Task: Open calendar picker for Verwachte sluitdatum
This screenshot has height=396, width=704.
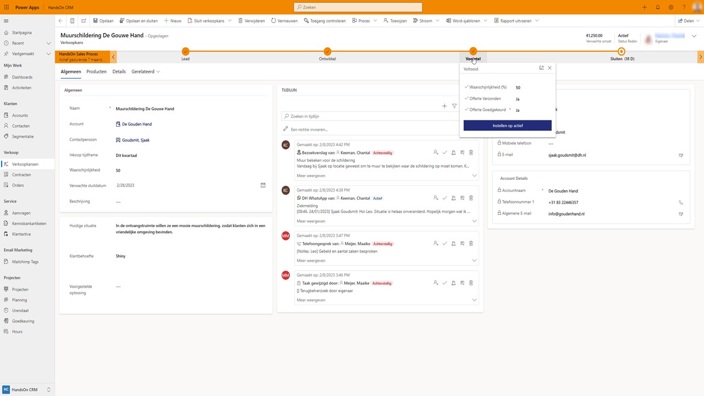Action: click(263, 185)
